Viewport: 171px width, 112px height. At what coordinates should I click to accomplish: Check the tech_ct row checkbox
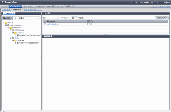click(x=45, y=24)
